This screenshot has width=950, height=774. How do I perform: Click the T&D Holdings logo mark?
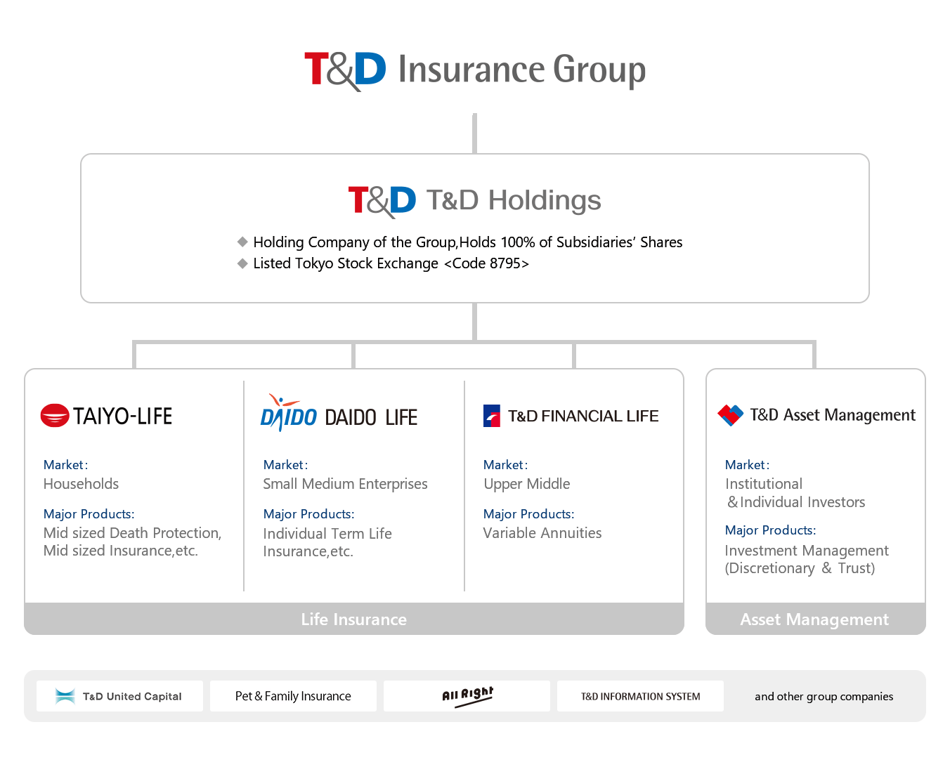pyautogui.click(x=382, y=201)
